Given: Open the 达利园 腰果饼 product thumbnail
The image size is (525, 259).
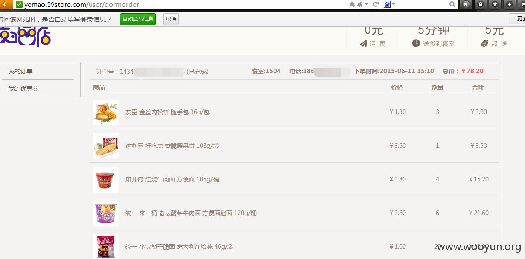Looking at the screenshot, I should tap(106, 146).
